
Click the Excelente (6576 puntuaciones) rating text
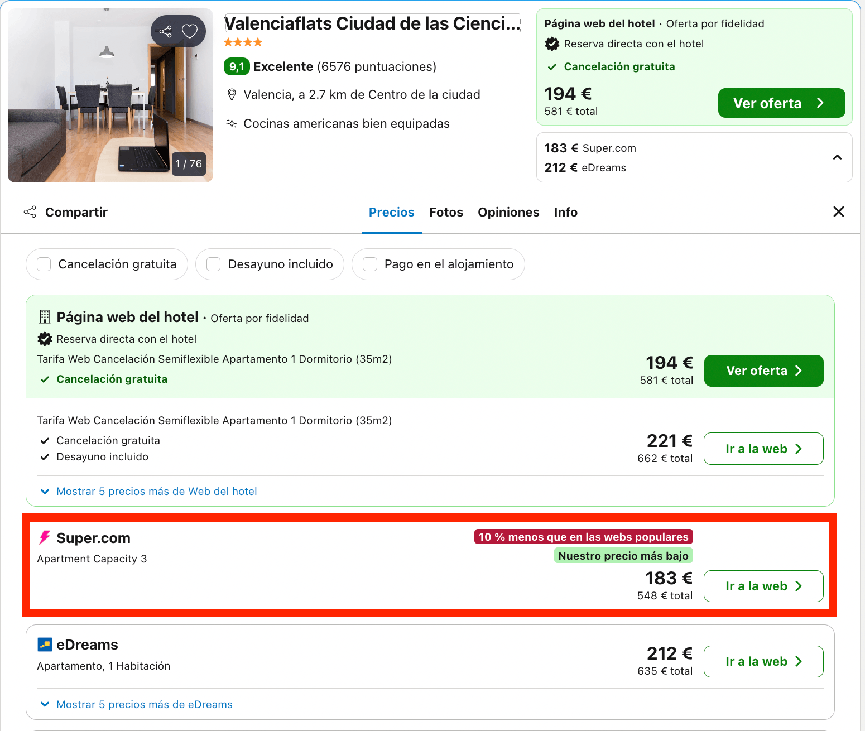tap(345, 67)
